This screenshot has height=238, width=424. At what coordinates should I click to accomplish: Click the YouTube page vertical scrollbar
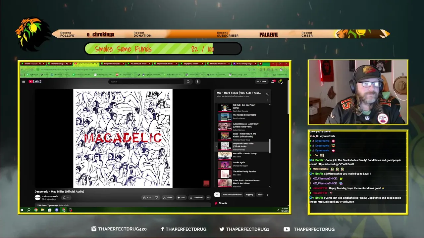click(288, 98)
